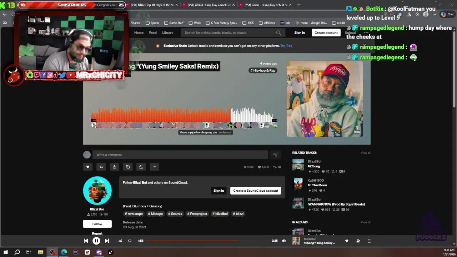This screenshot has width=457, height=257.
Task: Open the Home - Google Drive bookmark
Action: pos(311,23)
